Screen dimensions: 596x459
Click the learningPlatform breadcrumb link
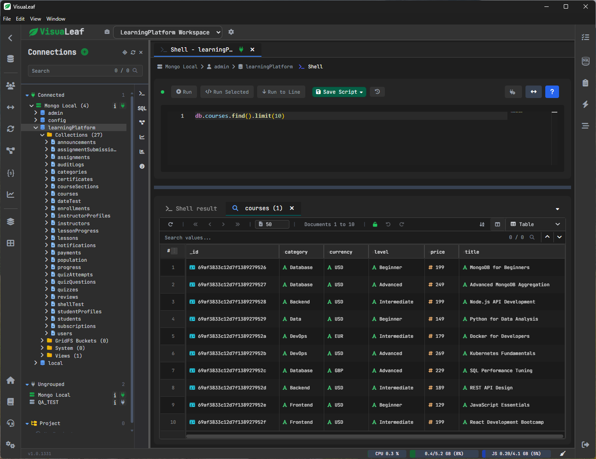[269, 67]
